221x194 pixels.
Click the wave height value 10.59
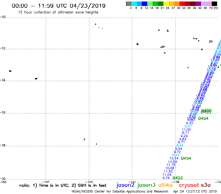pos(172,162)
